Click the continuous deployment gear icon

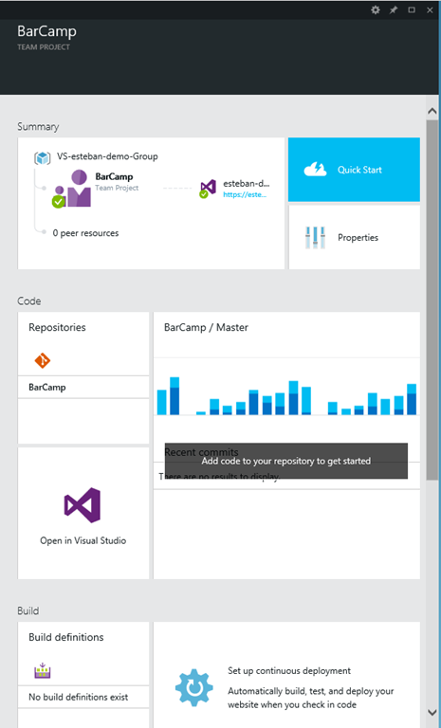point(194,688)
